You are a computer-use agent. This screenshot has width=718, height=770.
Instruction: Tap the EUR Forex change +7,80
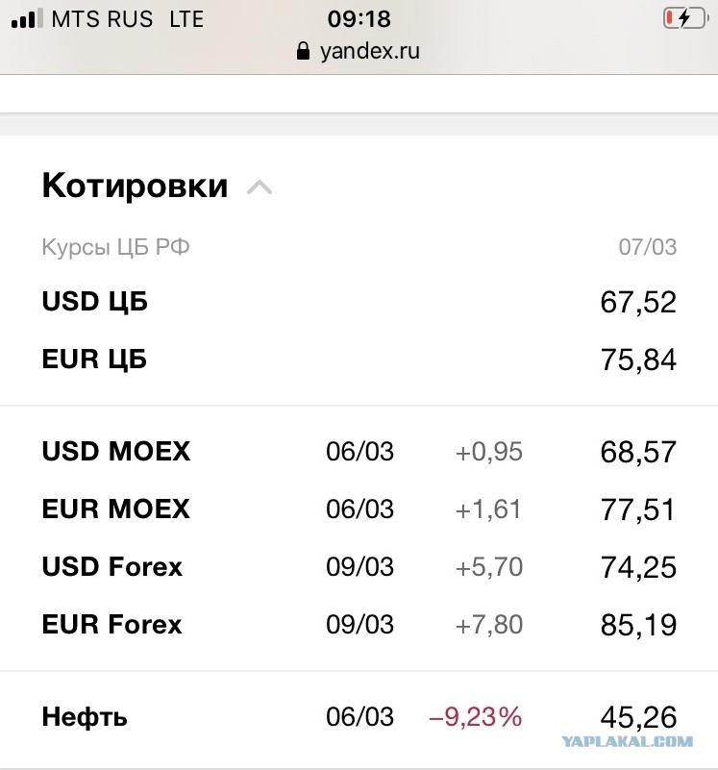point(489,625)
